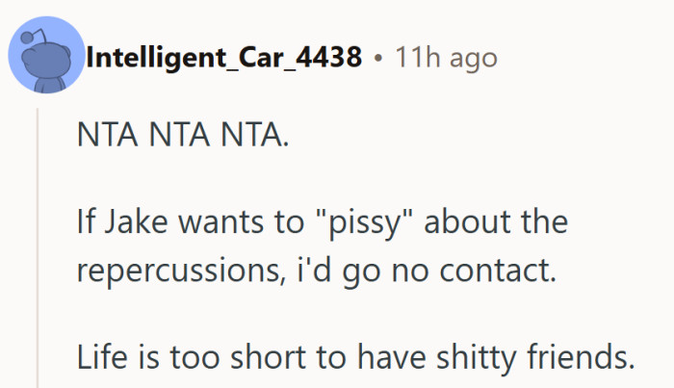Click the word "If" starting the second paragraph
The image size is (674, 388).
point(85,223)
